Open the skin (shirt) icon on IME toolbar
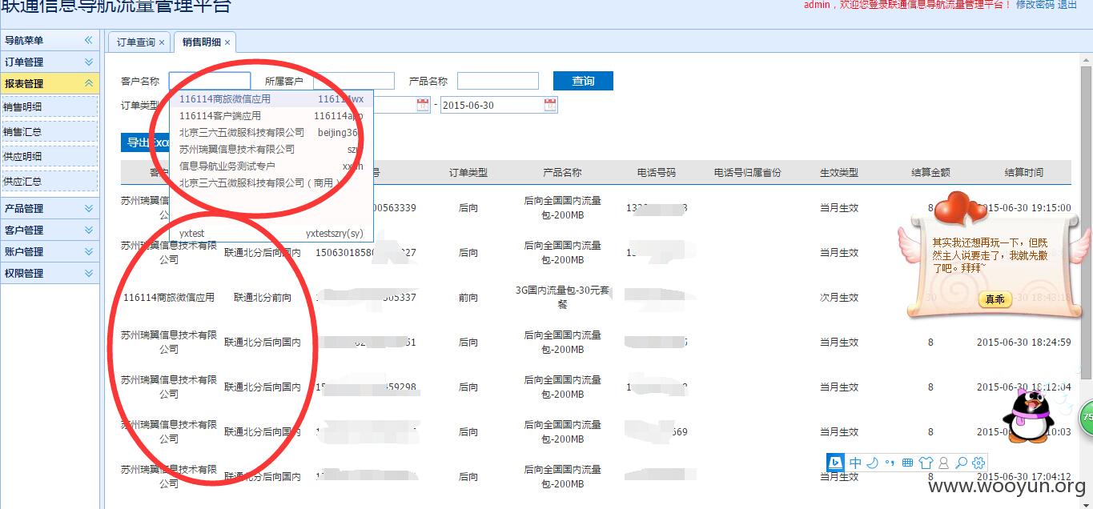 [926, 463]
